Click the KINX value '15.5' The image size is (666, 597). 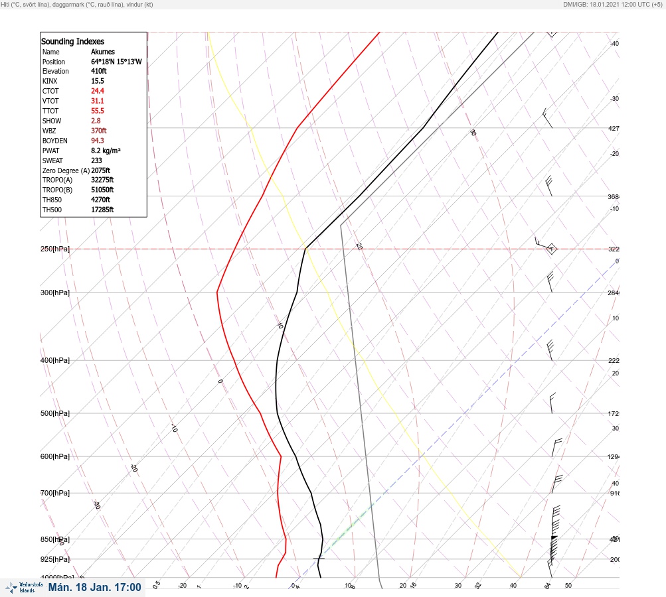click(97, 81)
